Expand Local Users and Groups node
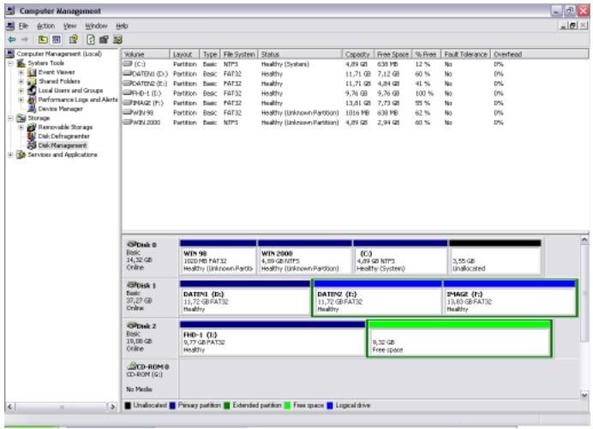Image resolution: width=593 pixels, height=429 pixels. [x=21, y=90]
